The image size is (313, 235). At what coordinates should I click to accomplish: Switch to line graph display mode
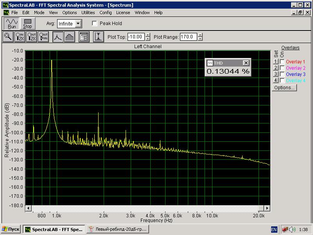tap(58, 37)
